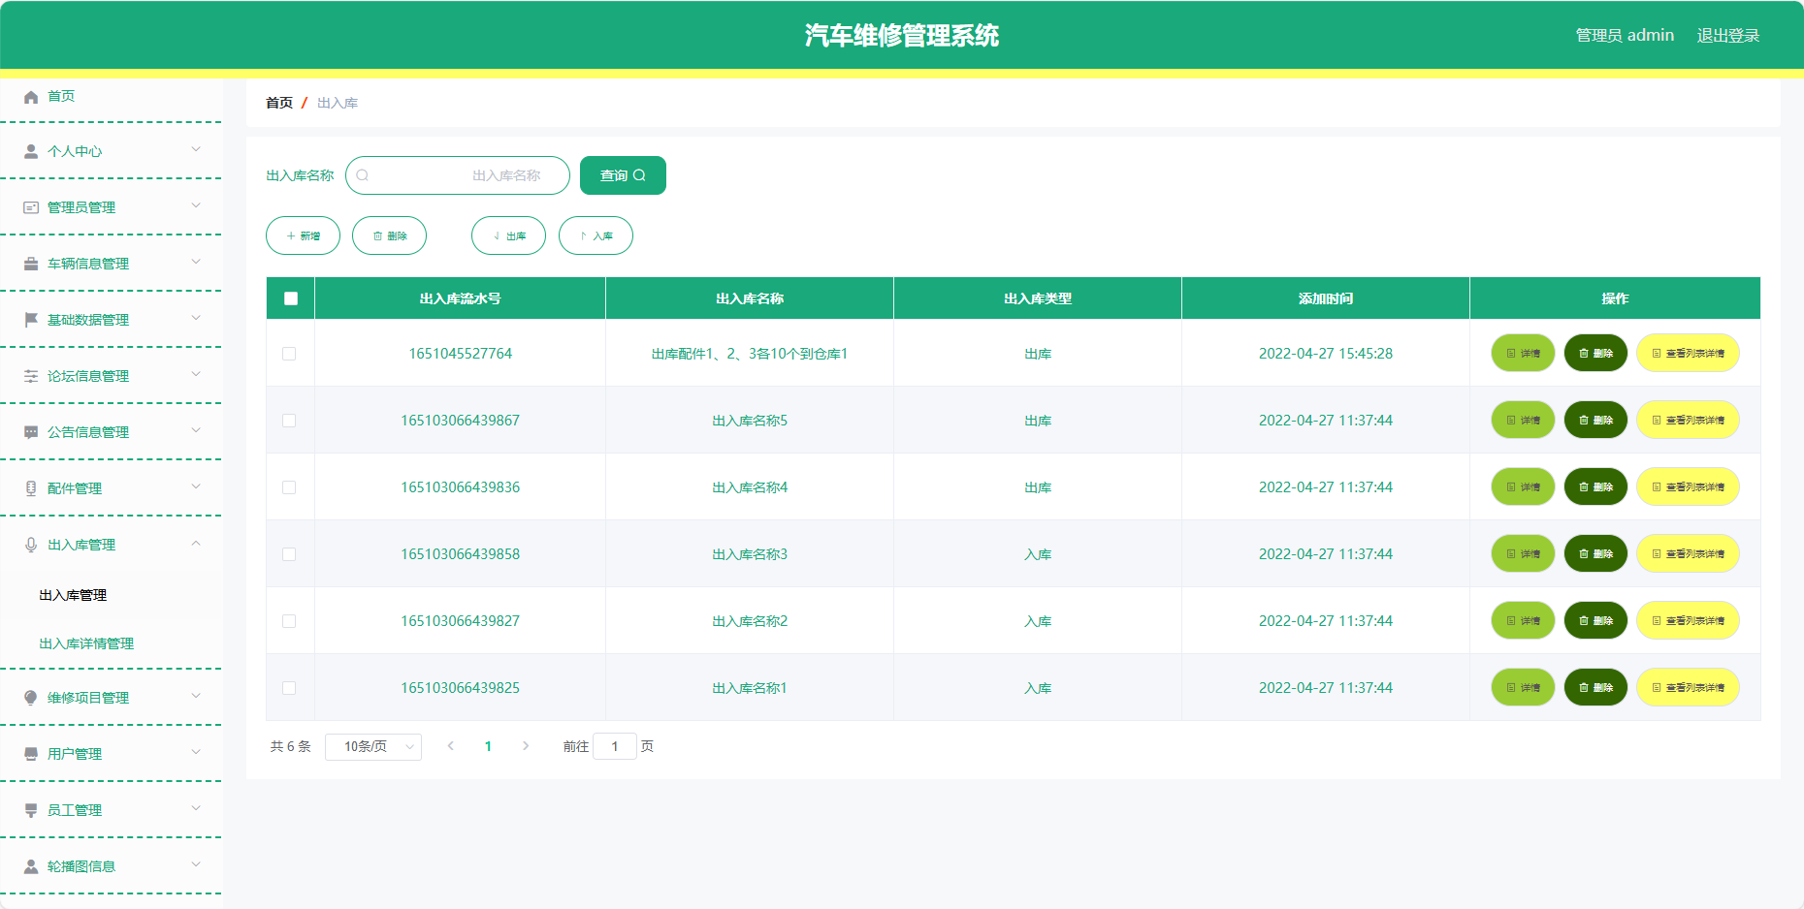
Task: Open the 用户管理 sidebar menu
Action: (x=111, y=754)
